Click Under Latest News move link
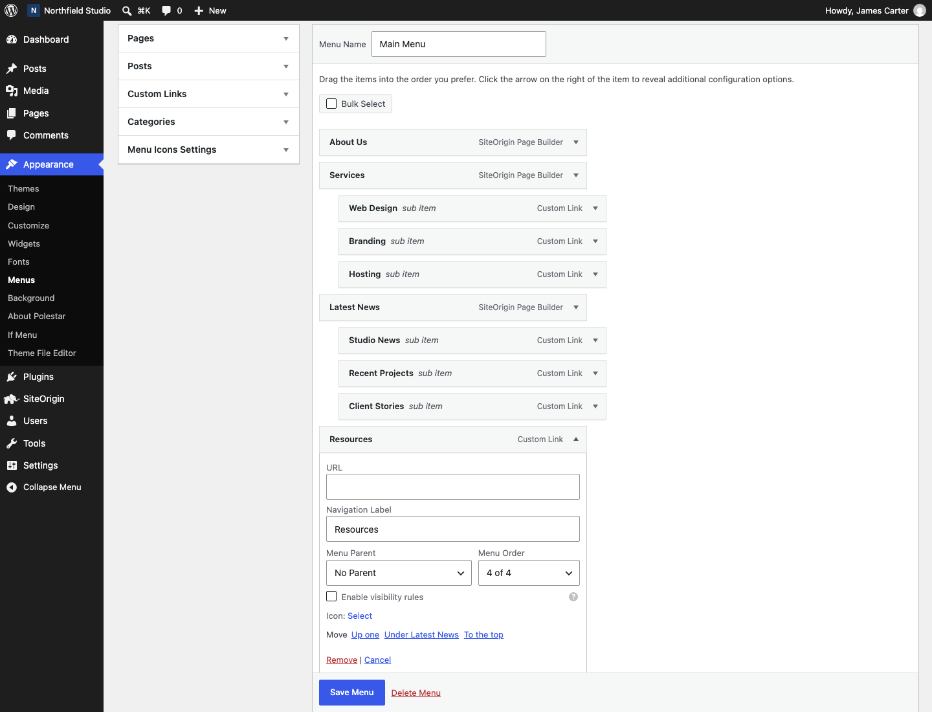 click(421, 634)
